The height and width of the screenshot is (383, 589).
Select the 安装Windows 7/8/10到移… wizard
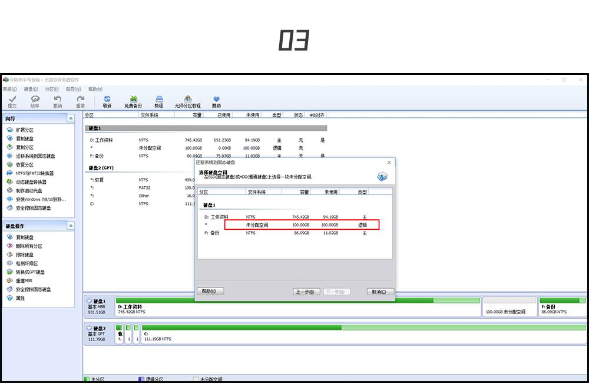(x=37, y=199)
